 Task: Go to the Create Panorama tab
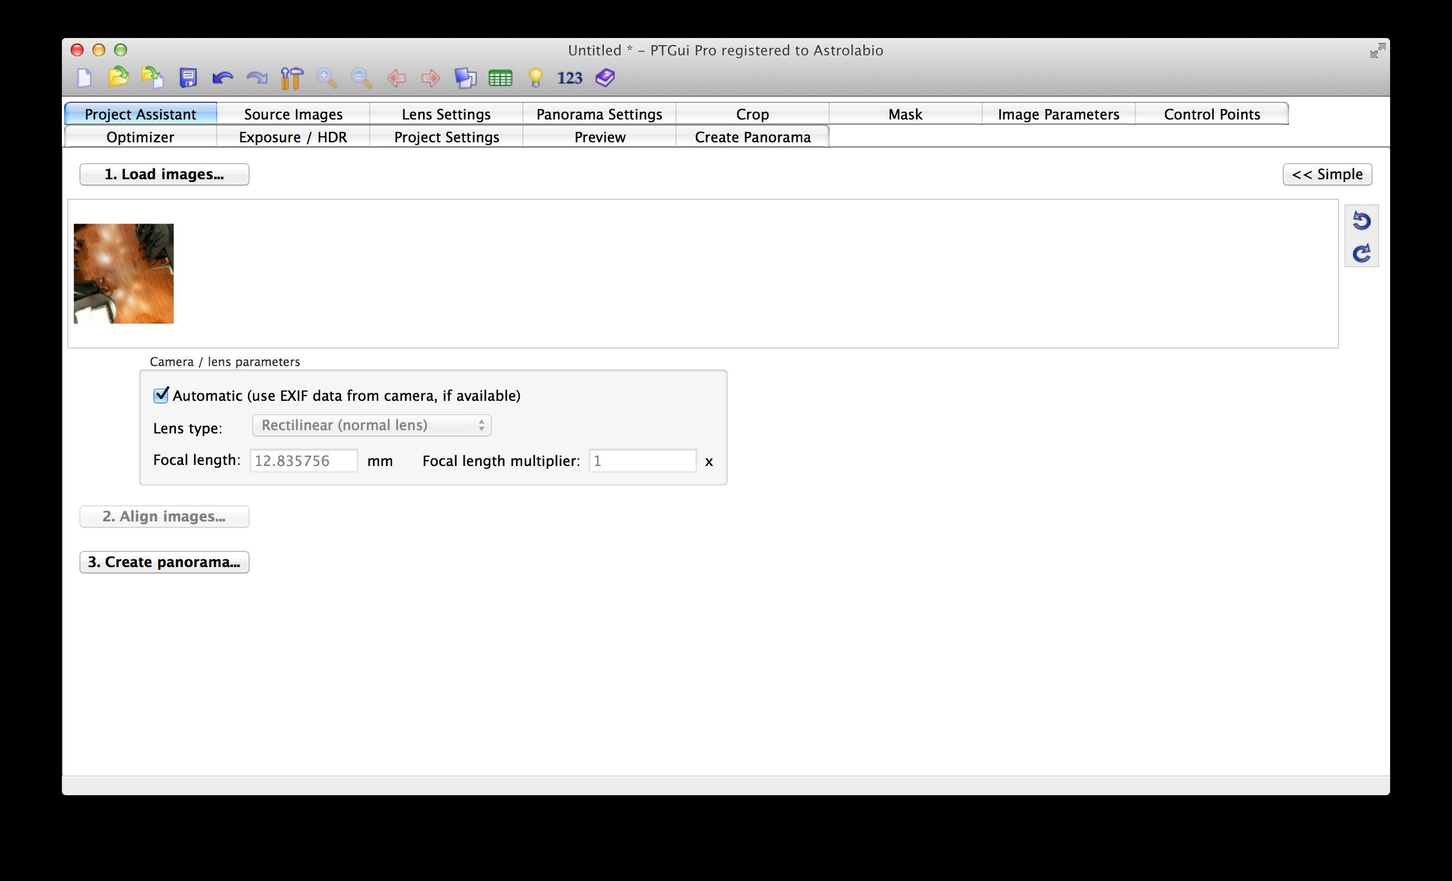[753, 137]
